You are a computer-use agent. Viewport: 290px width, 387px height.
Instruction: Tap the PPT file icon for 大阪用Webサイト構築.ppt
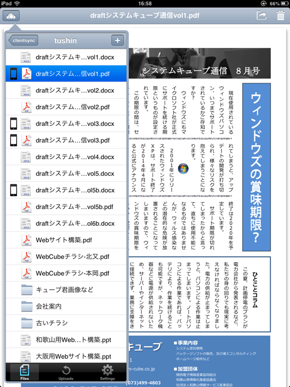click(x=26, y=356)
